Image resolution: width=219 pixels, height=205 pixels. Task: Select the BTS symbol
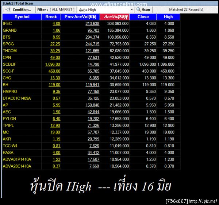7,37
